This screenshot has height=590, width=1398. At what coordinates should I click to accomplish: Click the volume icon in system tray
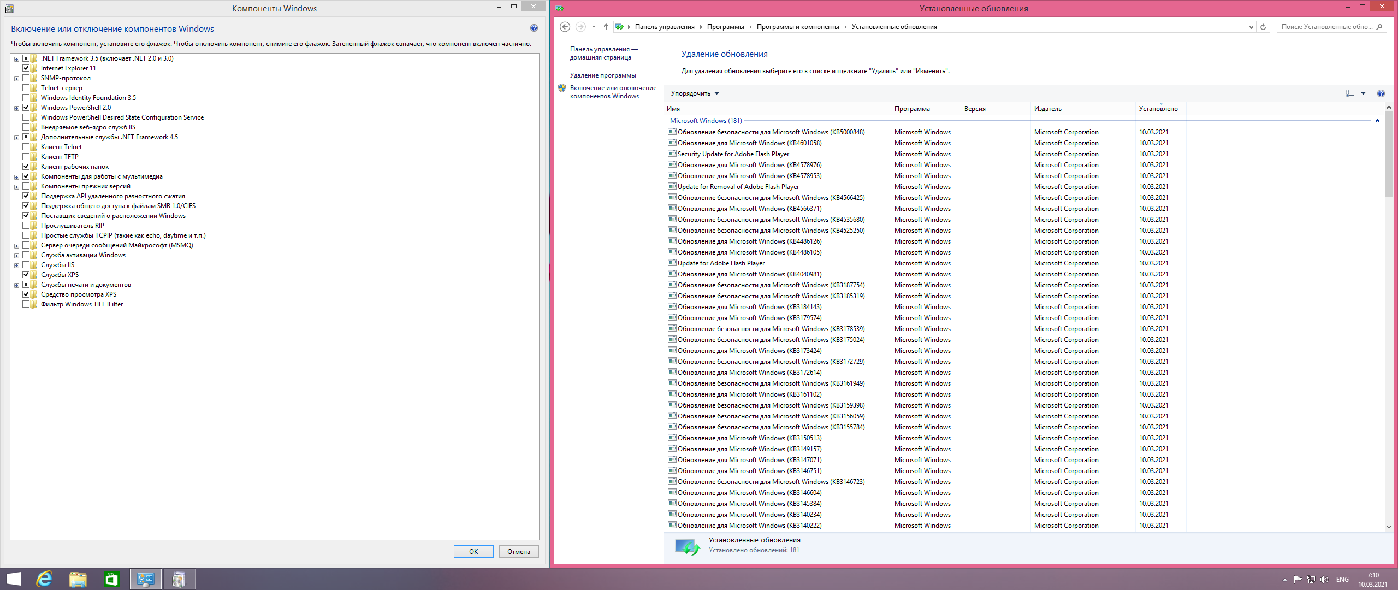1324,580
